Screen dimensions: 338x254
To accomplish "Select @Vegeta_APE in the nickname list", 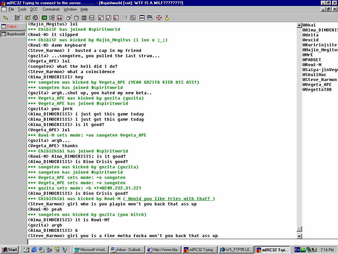I will pyautogui.click(x=317, y=85).
